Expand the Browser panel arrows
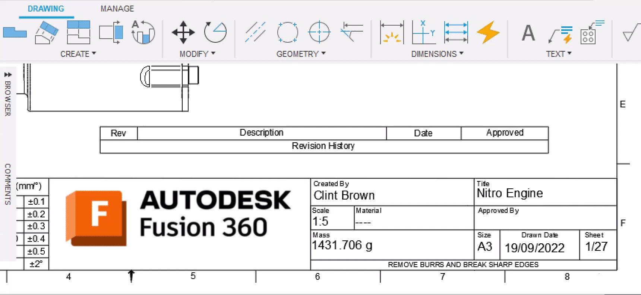 coord(8,75)
